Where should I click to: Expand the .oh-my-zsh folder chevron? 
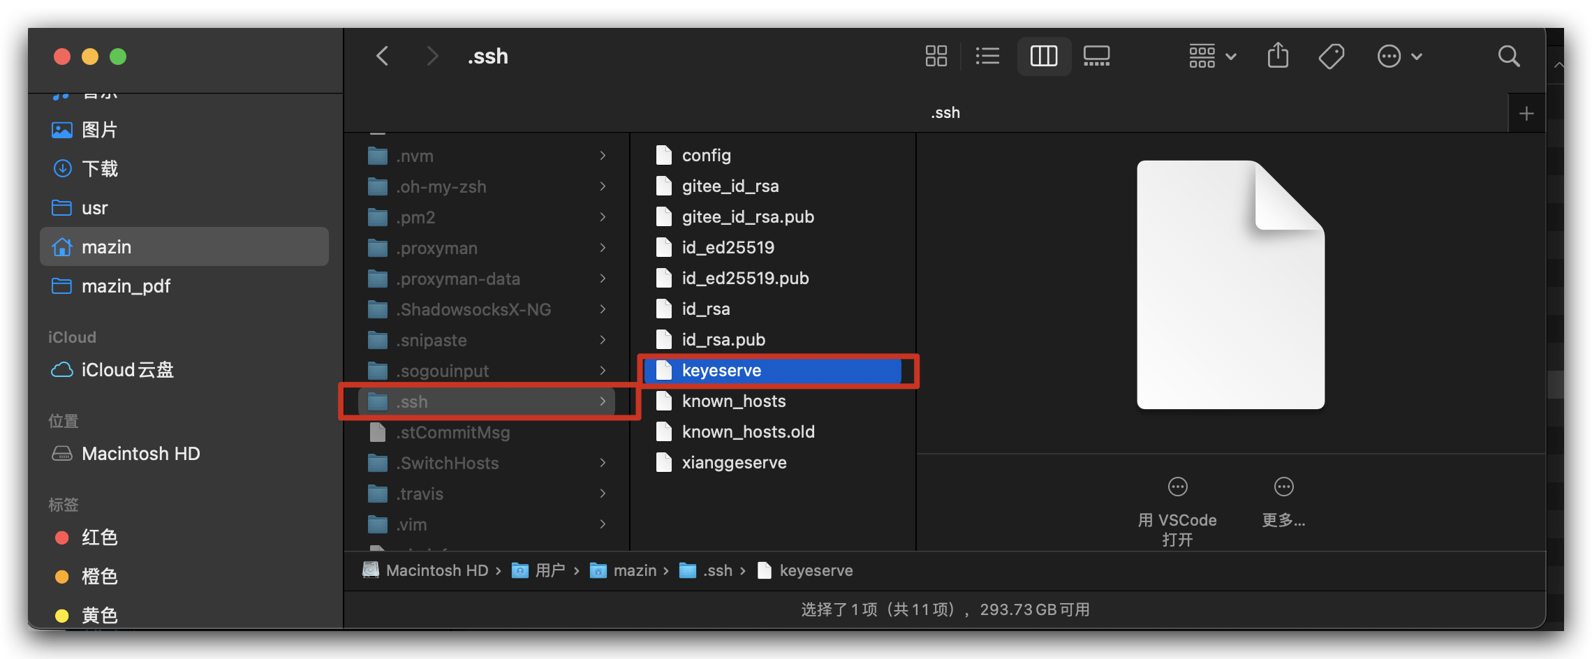tap(603, 186)
